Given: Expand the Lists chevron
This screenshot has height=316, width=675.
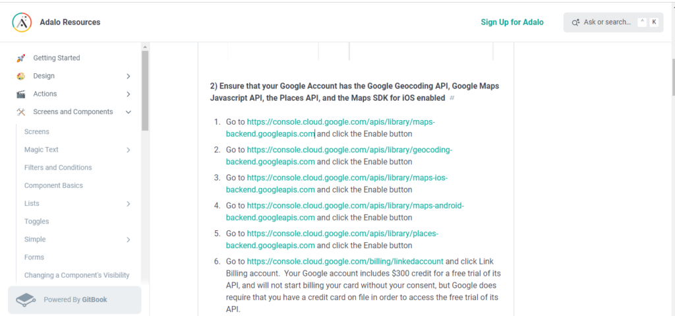Looking at the screenshot, I should click(x=129, y=203).
